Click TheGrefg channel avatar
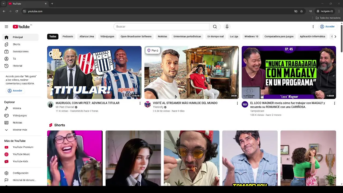Viewport: 343px width, 193px height. [148, 105]
